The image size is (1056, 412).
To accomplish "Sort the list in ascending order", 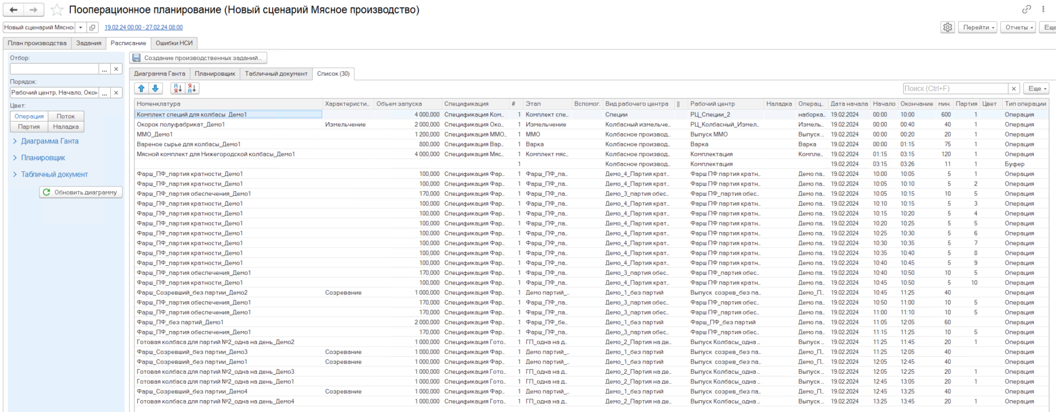I will pyautogui.click(x=178, y=88).
